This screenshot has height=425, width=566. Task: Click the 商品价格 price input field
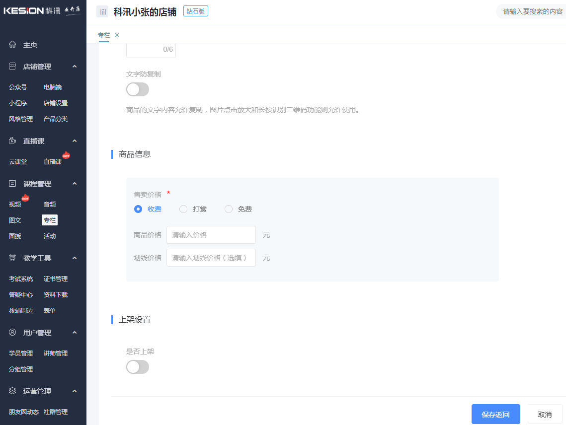coord(211,234)
